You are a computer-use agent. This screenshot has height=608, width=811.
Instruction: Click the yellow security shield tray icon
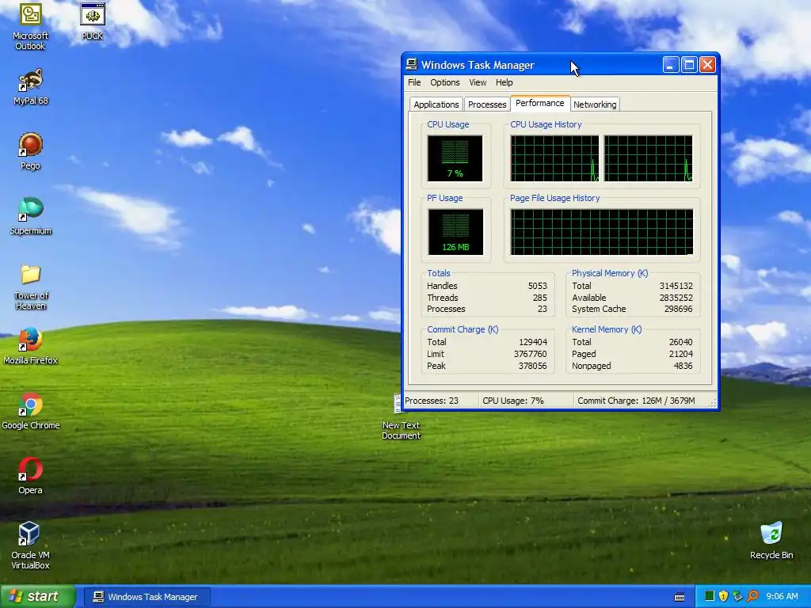(x=723, y=596)
